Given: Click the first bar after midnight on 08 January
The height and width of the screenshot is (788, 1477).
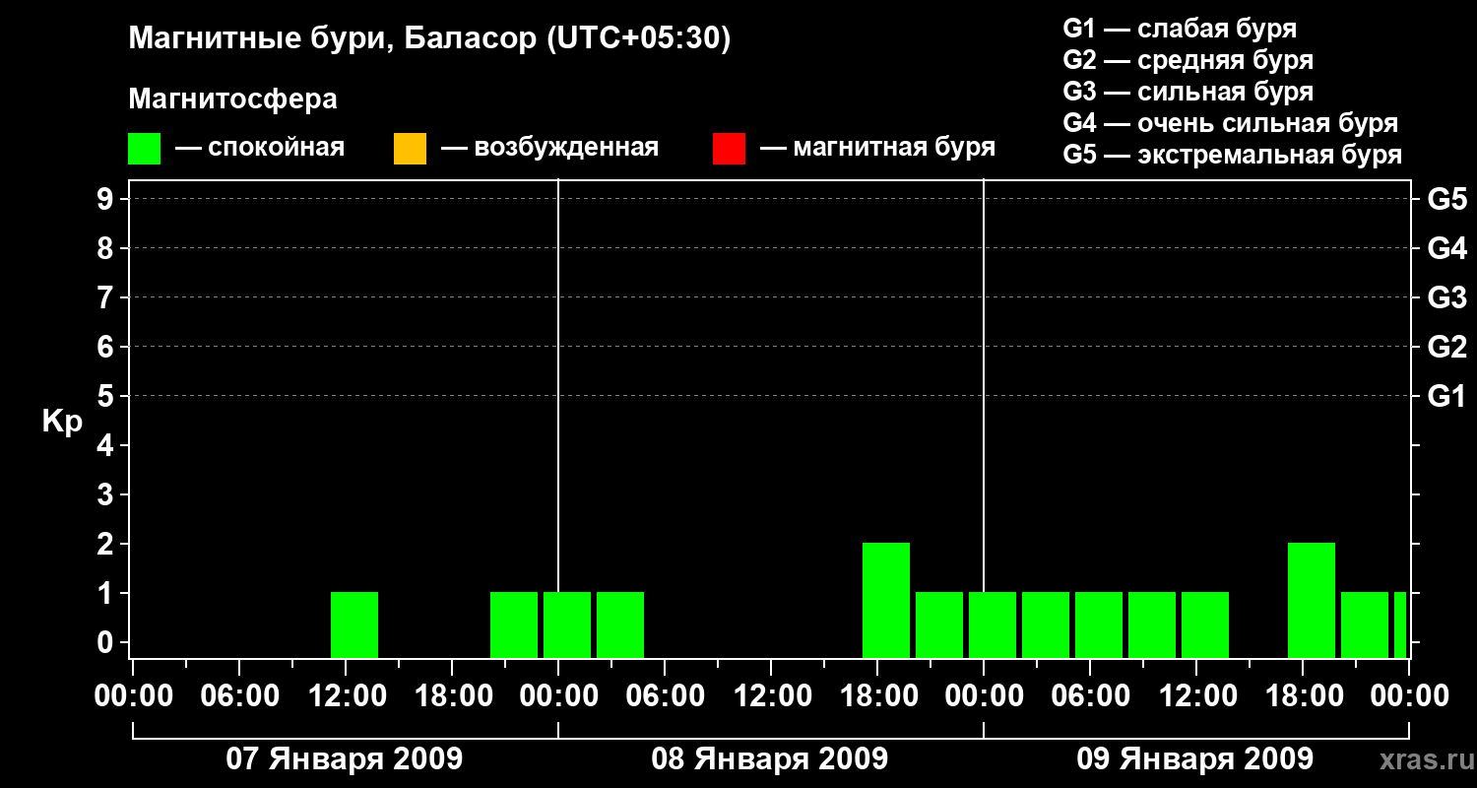Looking at the screenshot, I should click(567, 624).
